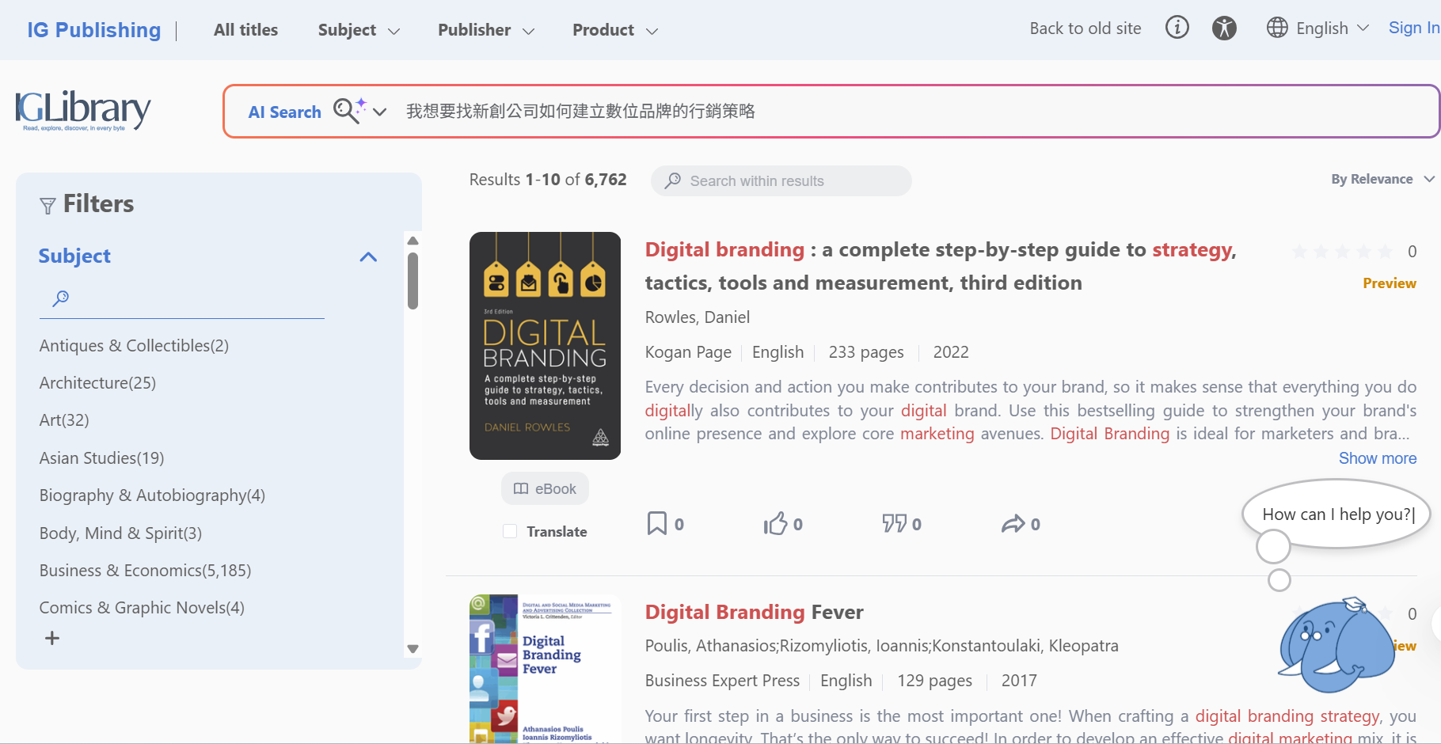Bookmark the Digital branding book
This screenshot has height=744, width=1441.
pyautogui.click(x=657, y=523)
